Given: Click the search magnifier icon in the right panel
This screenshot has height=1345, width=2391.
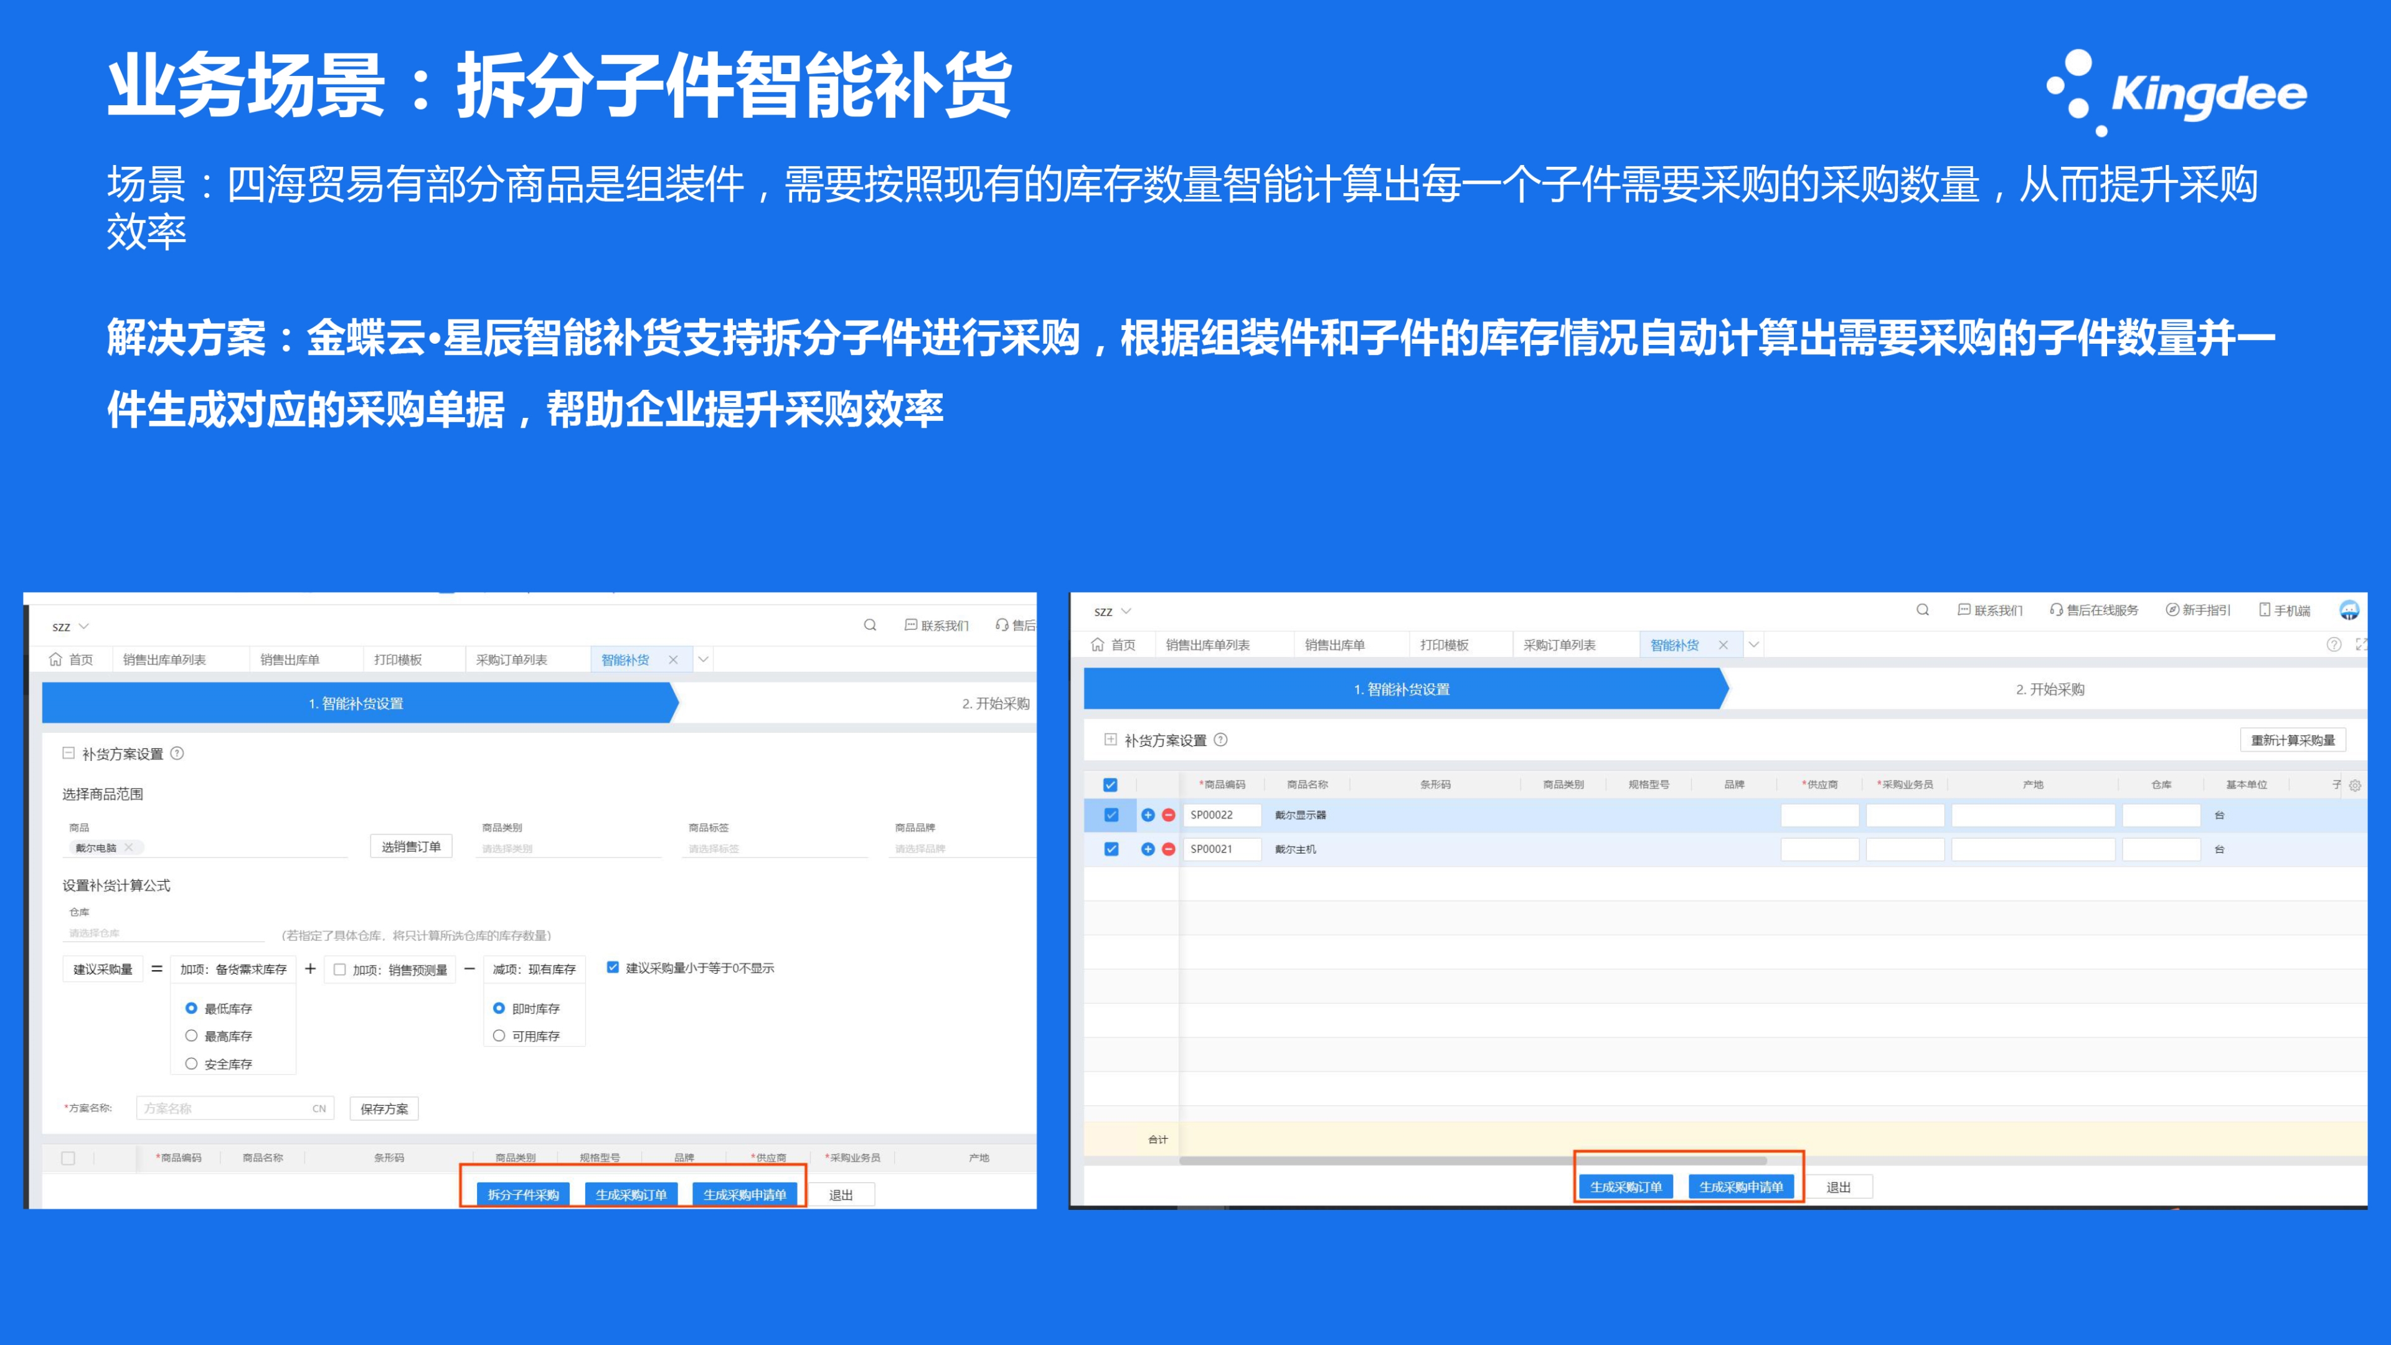Looking at the screenshot, I should pyautogui.click(x=1922, y=610).
